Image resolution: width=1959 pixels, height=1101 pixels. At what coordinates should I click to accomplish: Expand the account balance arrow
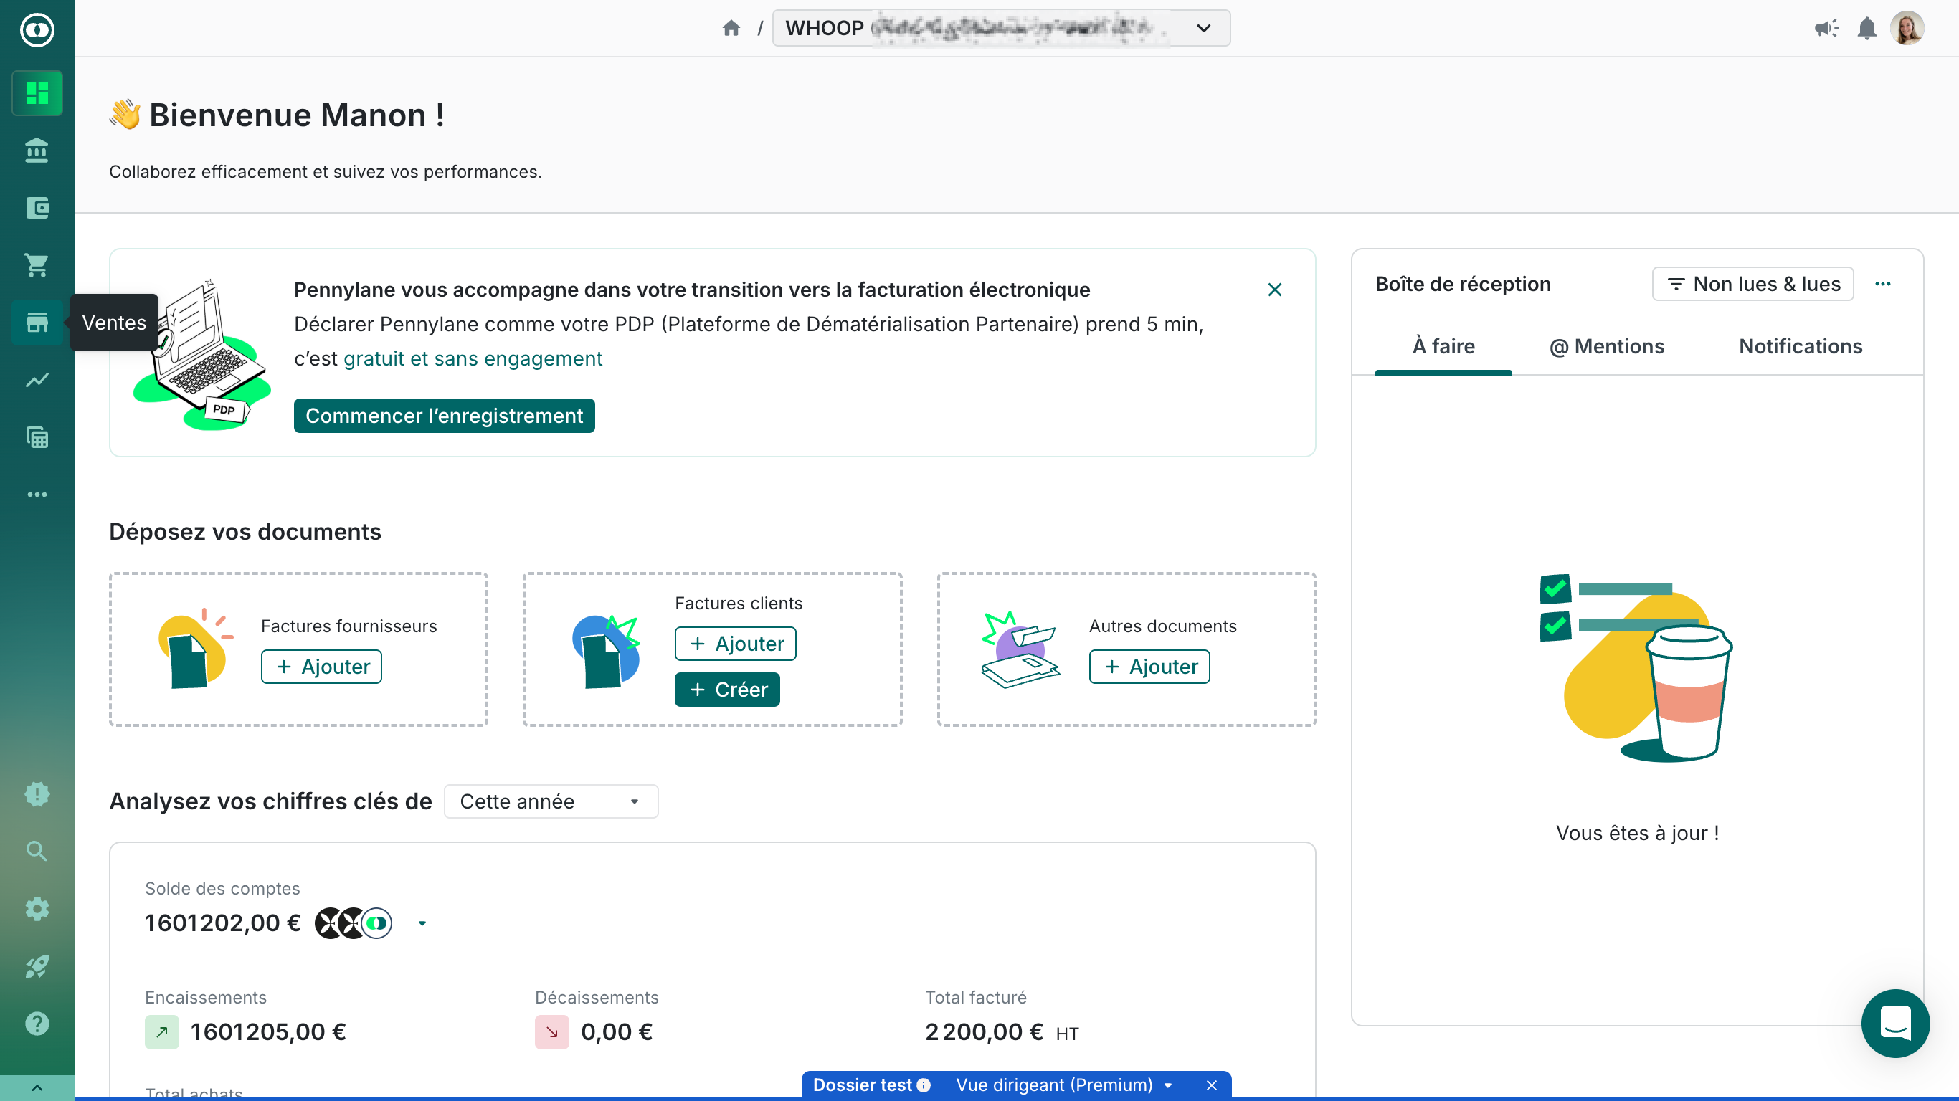pos(422,923)
